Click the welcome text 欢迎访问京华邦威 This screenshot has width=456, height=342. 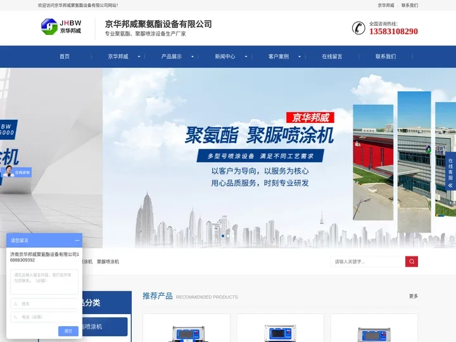point(78,5)
